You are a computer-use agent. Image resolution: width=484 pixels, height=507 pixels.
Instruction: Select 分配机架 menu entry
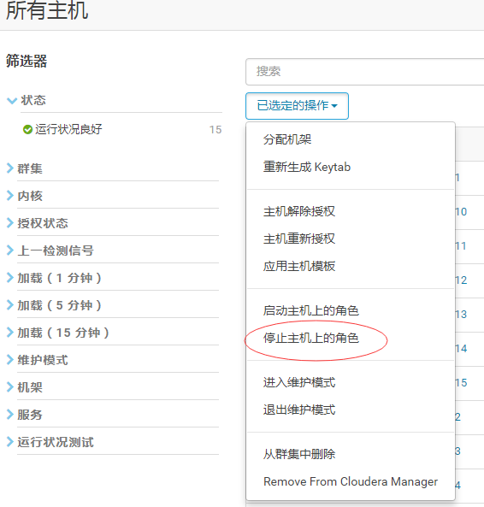[x=287, y=139]
